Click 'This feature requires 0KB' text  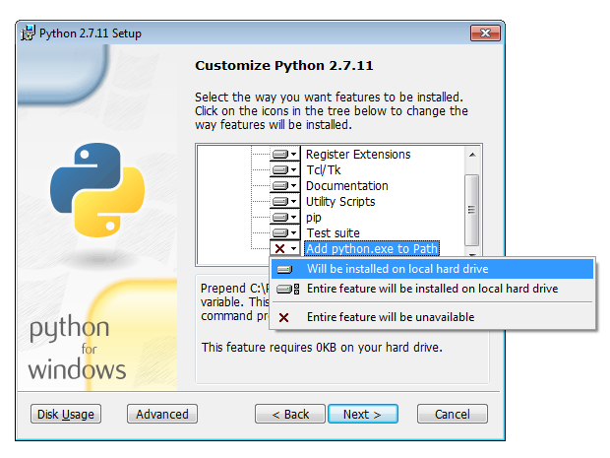[322, 347]
